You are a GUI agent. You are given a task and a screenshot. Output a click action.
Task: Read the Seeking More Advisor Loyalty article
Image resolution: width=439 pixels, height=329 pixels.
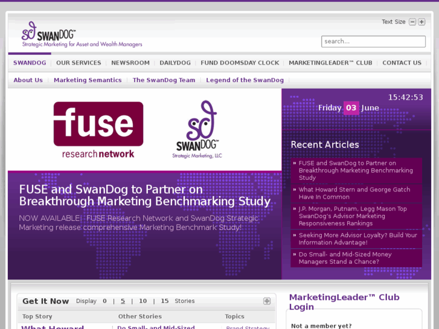point(357,239)
